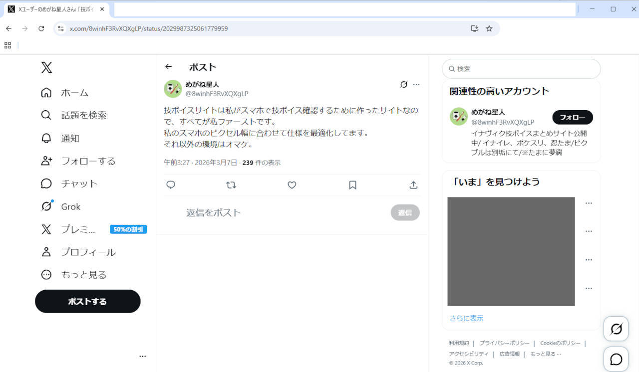Open プレミアム with 50% discount badge
Image resolution: width=639 pixels, height=372 pixels.
[x=93, y=229]
